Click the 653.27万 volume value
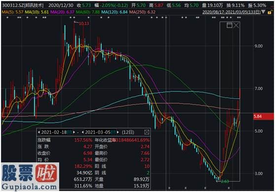Viewport: 275px width, 192px height. click(x=83, y=179)
